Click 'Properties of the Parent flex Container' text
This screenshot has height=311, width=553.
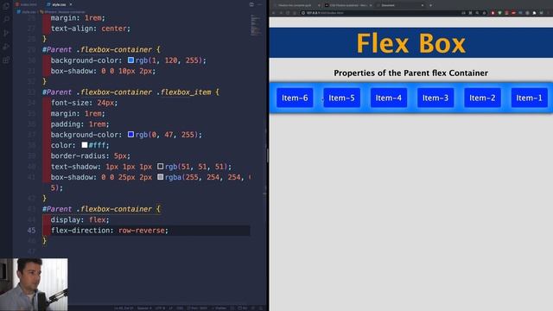coord(411,73)
